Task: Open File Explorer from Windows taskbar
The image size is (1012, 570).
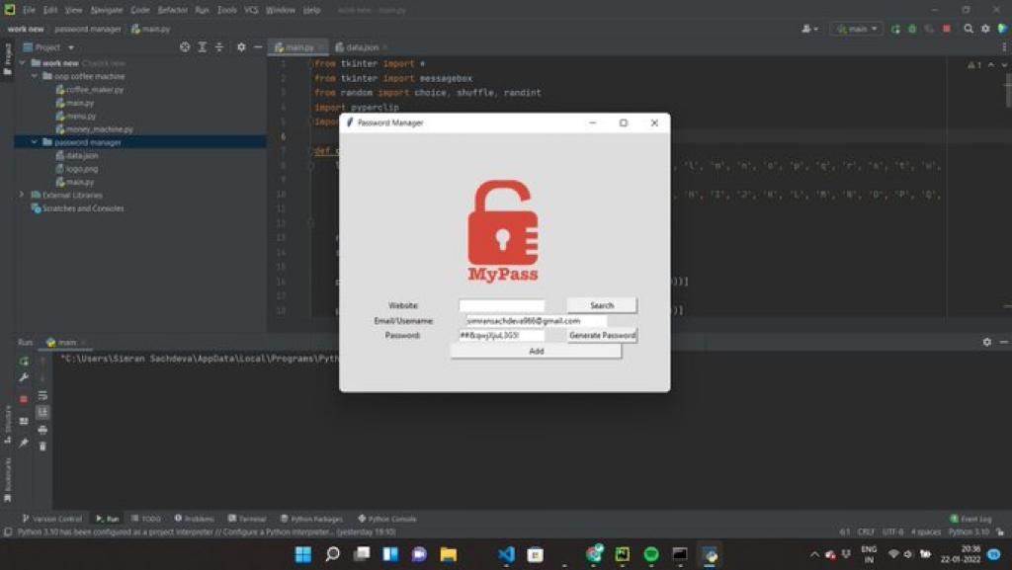Action: click(448, 554)
